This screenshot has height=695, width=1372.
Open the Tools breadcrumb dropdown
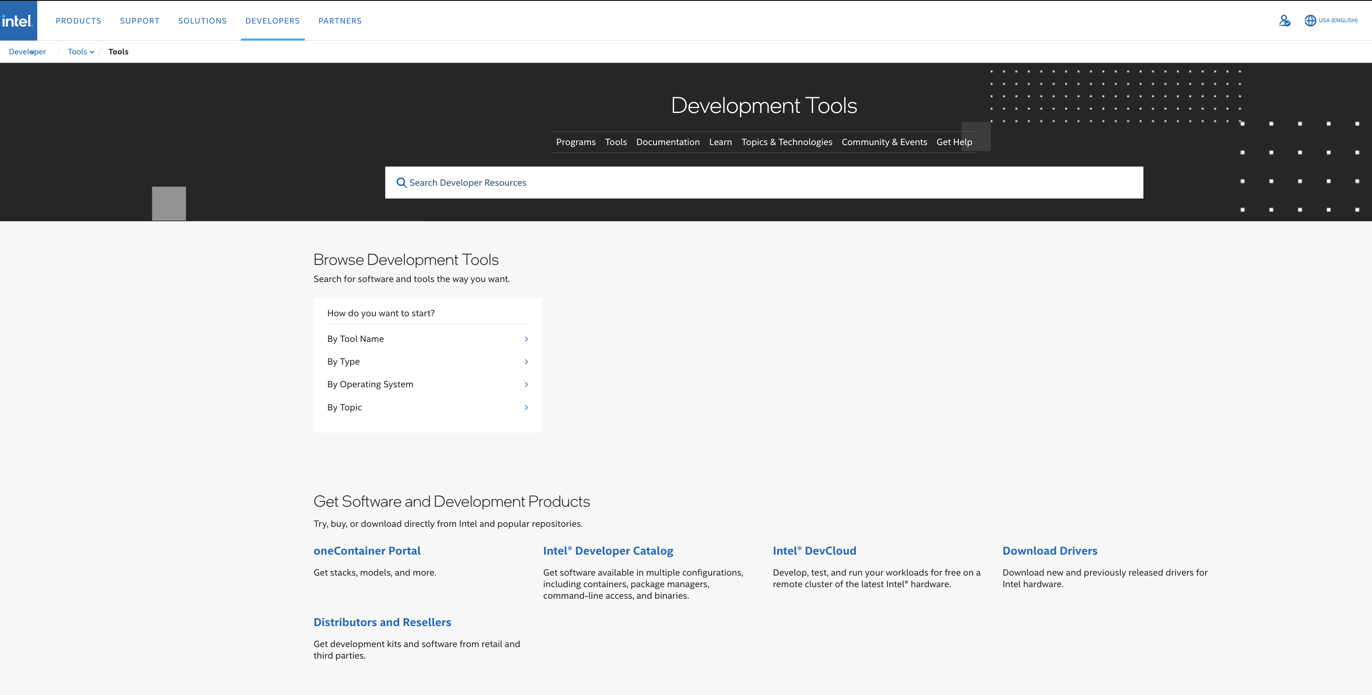[80, 51]
